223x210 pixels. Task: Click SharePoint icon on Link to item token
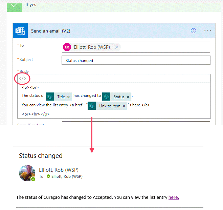tap(92, 106)
